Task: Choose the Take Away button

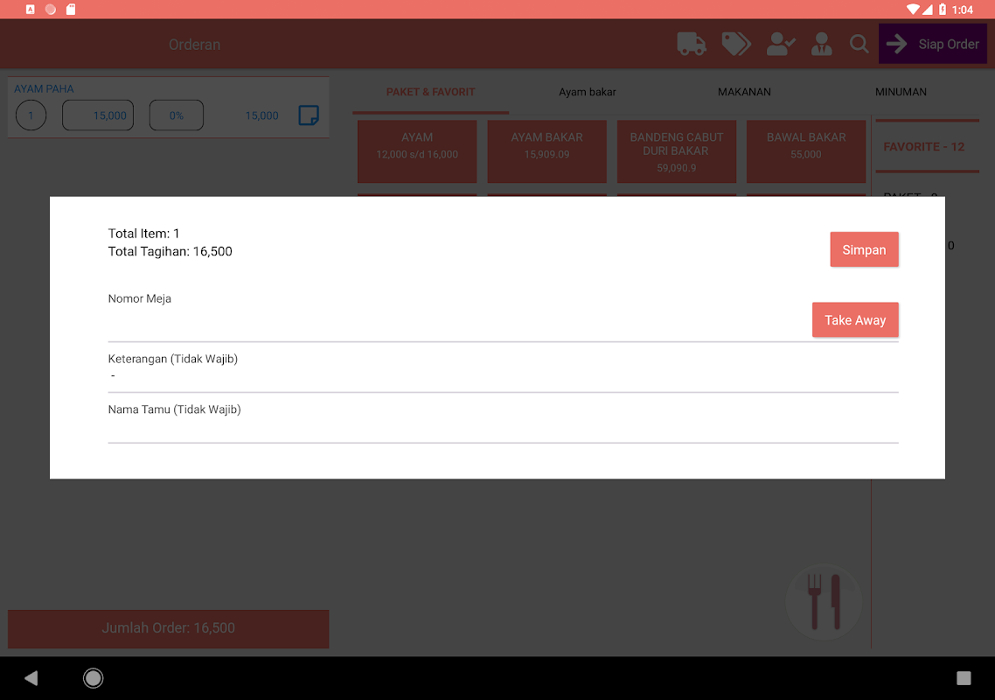Action: [x=855, y=320]
